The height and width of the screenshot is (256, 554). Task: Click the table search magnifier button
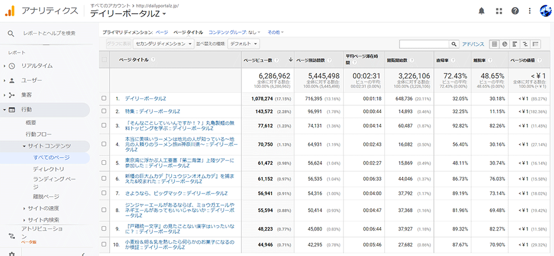[454, 44]
